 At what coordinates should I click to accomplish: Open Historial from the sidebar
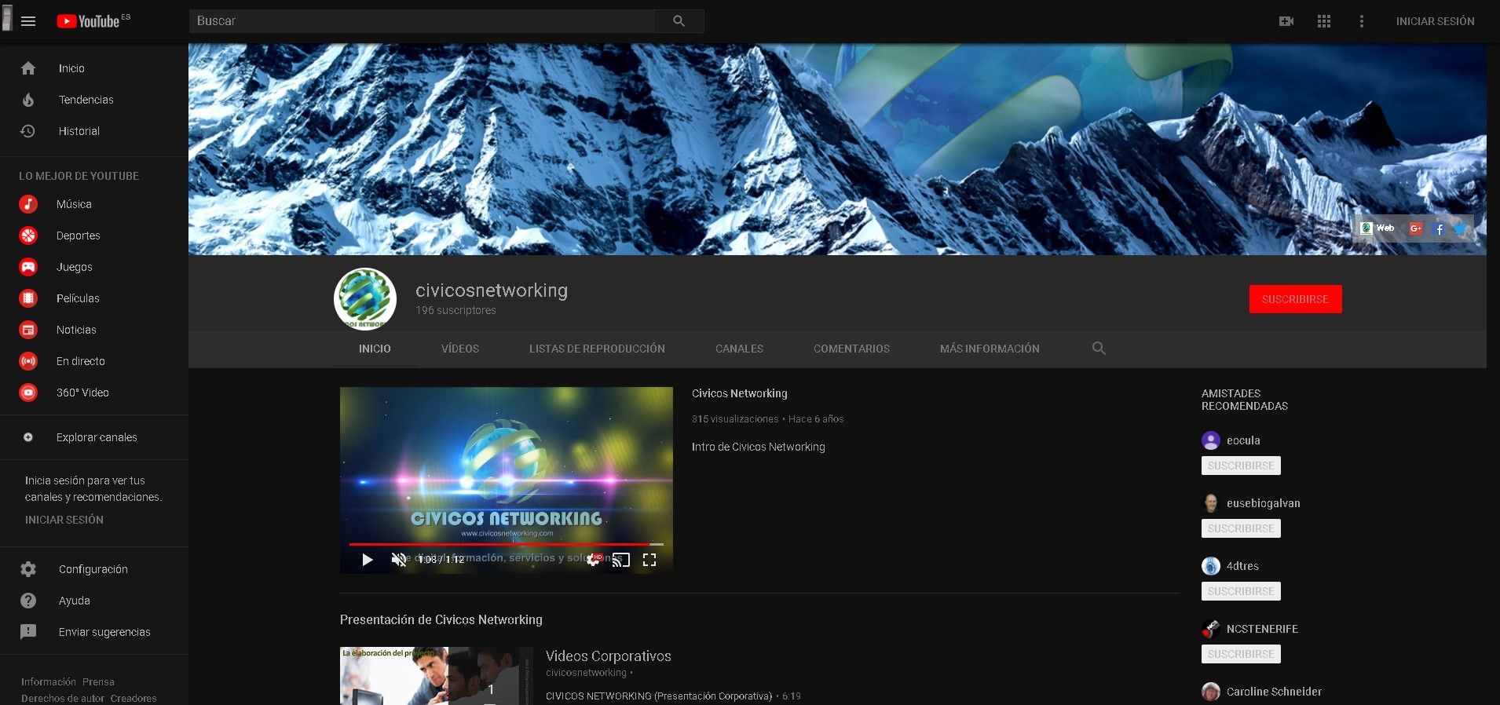[94, 131]
